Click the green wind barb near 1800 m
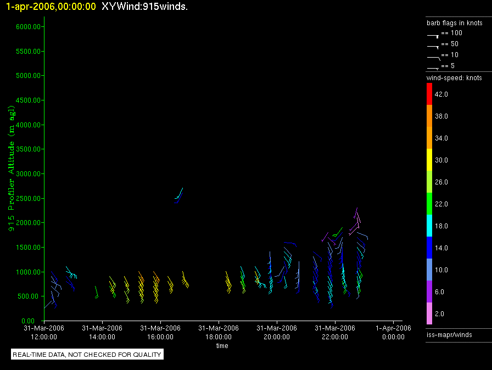Image resolution: width=492 pixels, height=370 pixels. [x=338, y=232]
